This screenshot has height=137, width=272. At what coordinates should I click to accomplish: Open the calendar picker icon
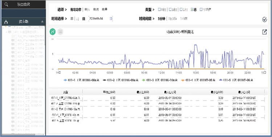[x=111, y=18]
